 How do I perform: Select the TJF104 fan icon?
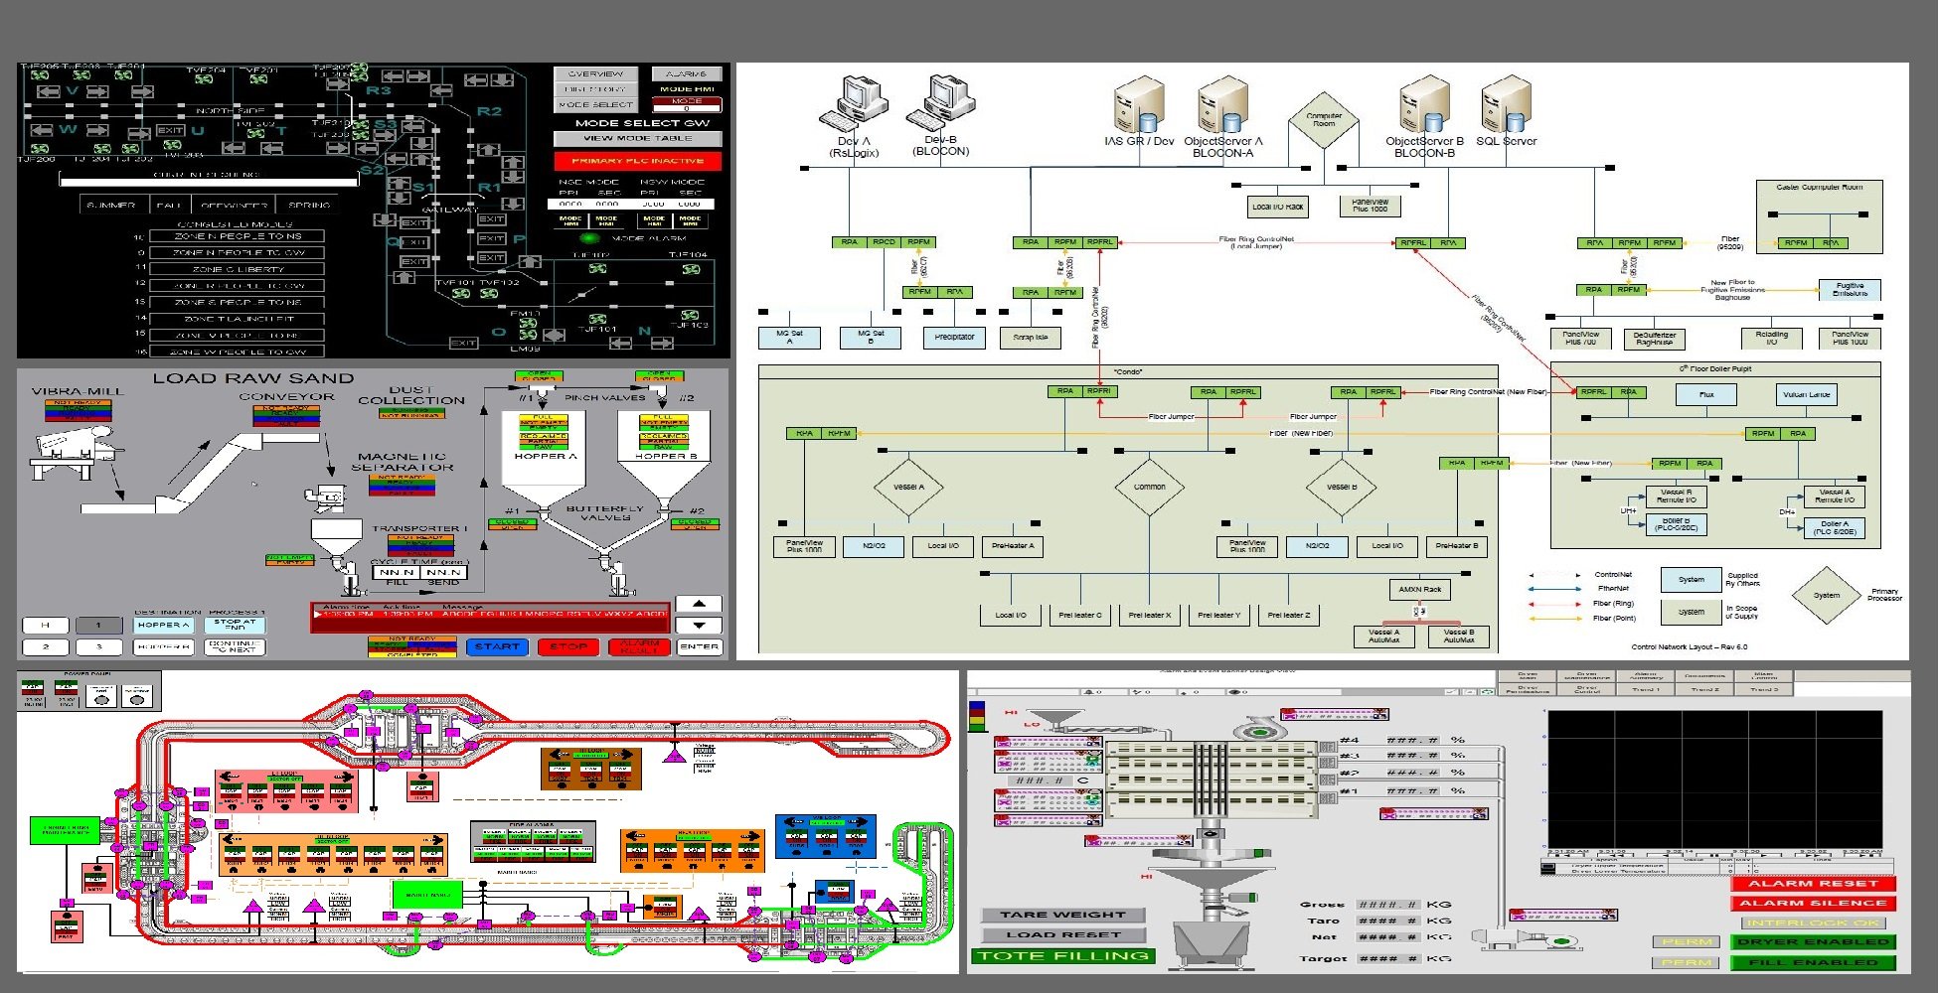[691, 269]
